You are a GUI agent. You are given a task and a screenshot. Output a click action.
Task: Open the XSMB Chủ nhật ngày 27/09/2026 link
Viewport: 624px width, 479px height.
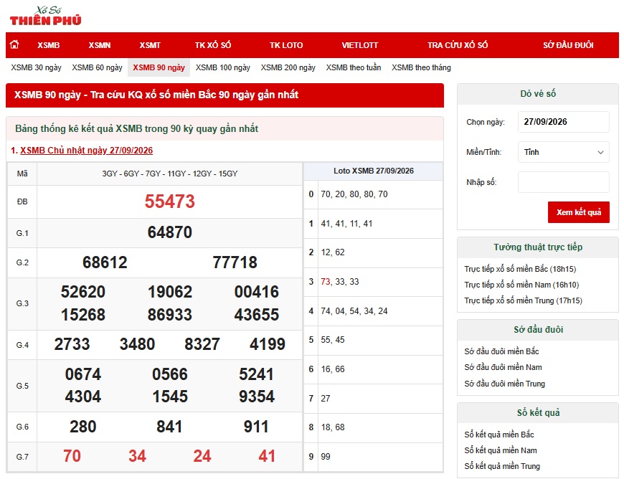coord(86,151)
